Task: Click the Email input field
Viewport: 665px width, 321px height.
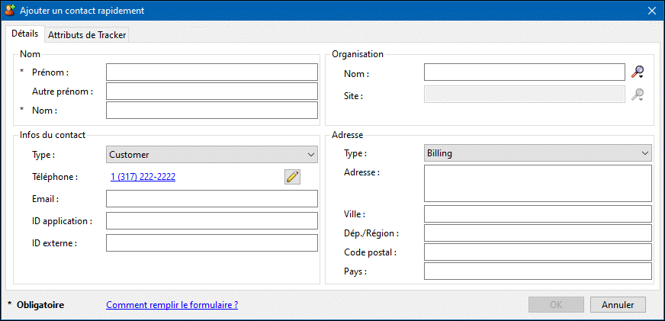Action: click(x=211, y=199)
